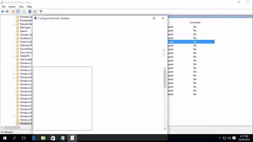Viewport: 253px width, 142px height.
Task: Open the View menu
Action: (x=21, y=7)
